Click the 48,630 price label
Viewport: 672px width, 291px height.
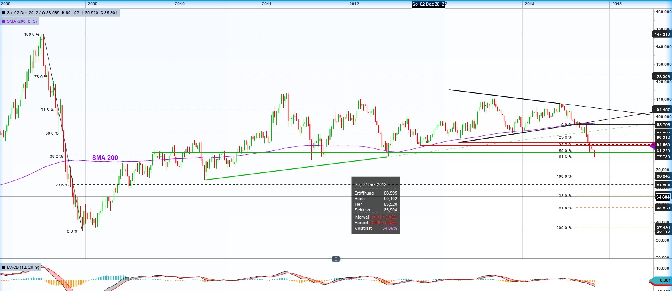tap(663, 208)
